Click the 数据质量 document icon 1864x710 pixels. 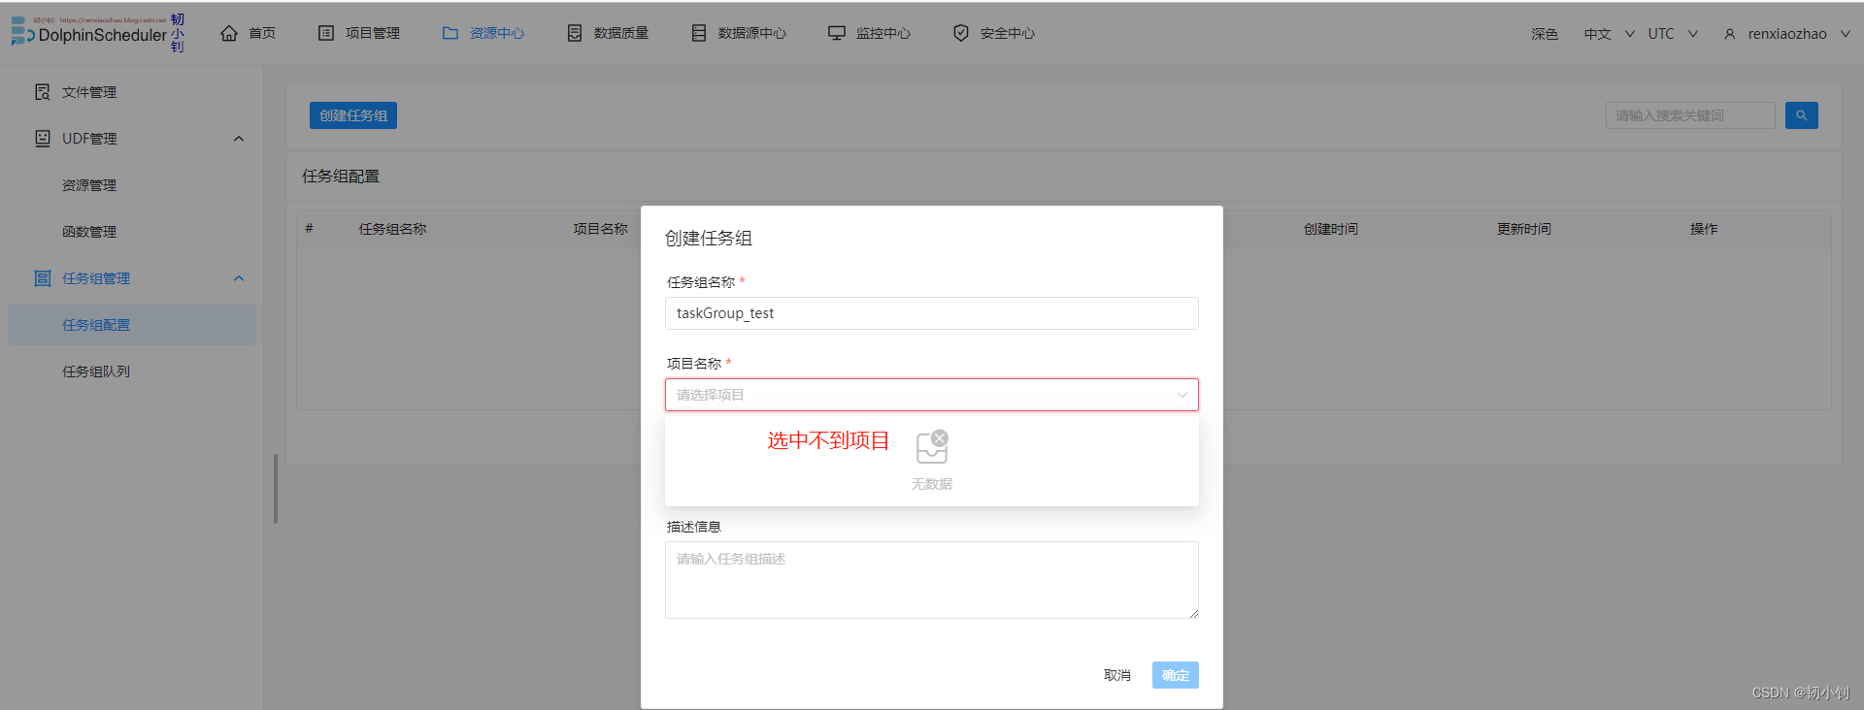(575, 33)
